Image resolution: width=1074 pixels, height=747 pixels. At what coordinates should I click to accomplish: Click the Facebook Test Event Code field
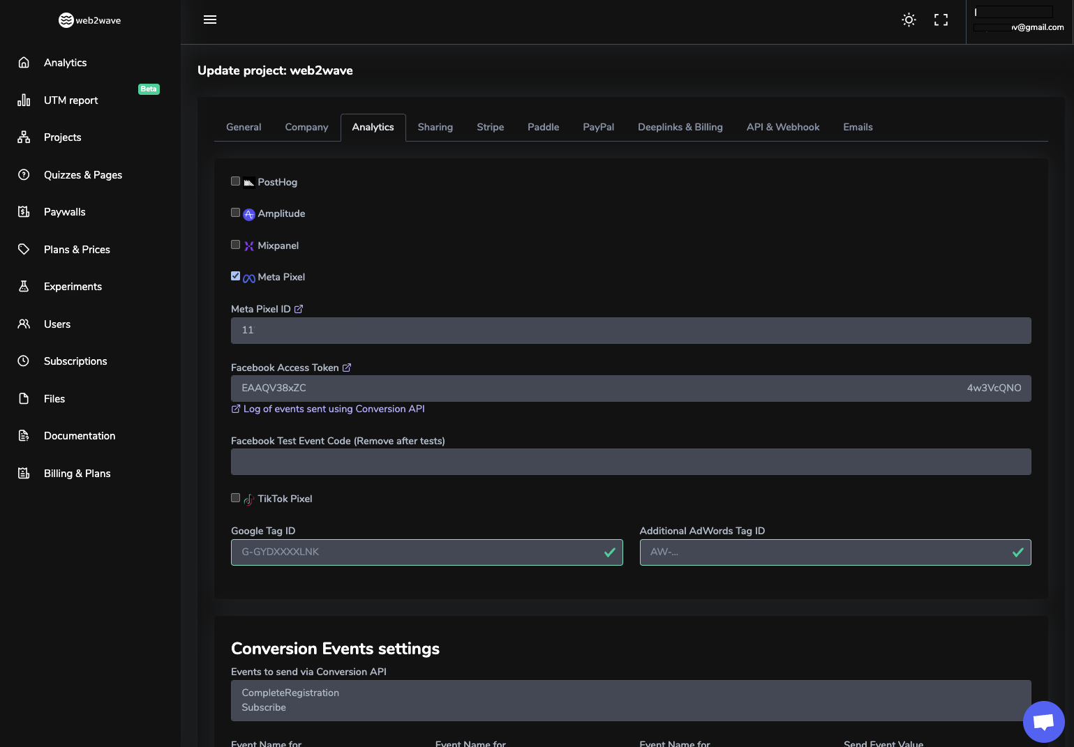[x=631, y=462]
